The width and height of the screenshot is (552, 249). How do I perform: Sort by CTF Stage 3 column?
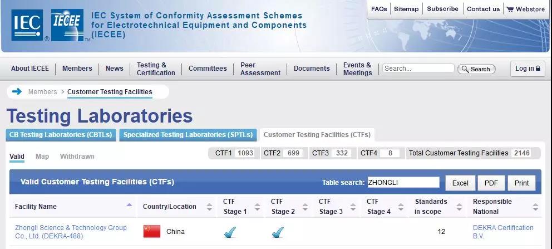pos(353,207)
